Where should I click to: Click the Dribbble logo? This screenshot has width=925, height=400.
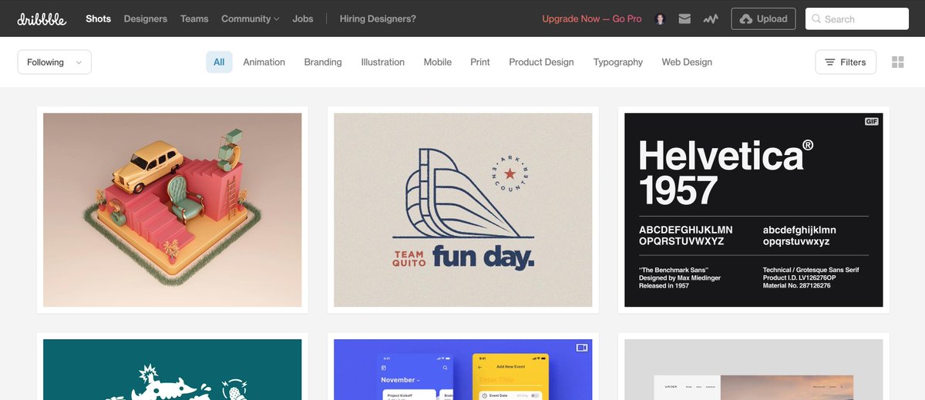coord(42,18)
